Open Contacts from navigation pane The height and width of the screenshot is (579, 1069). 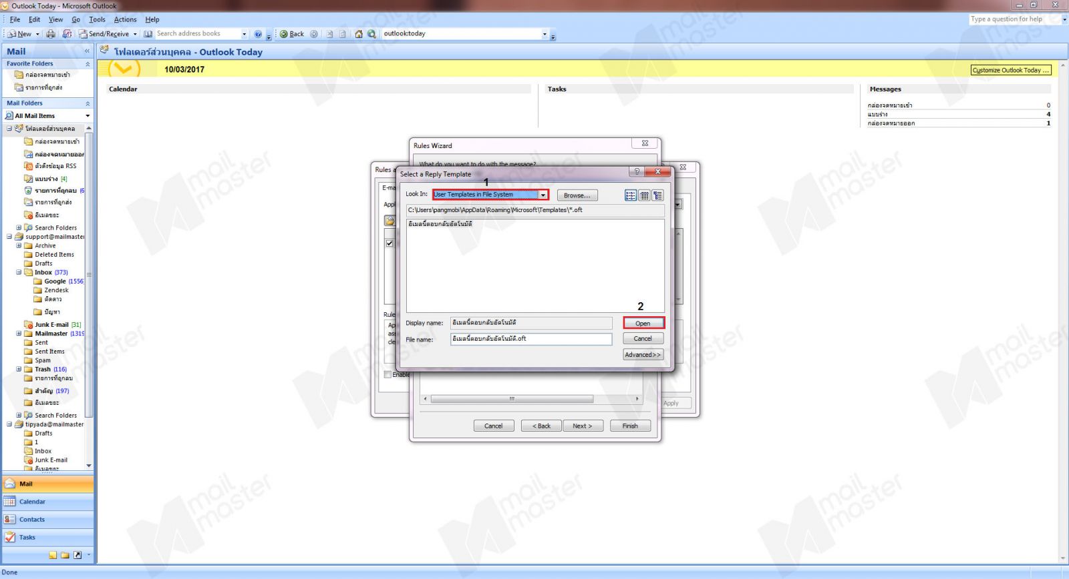click(47, 519)
